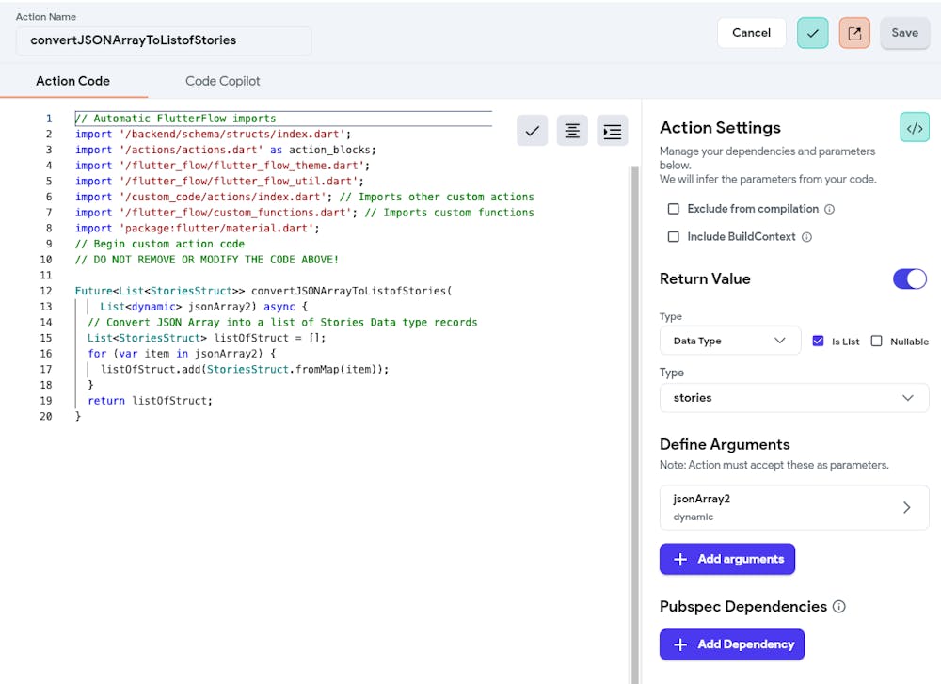This screenshot has width=941, height=684.
Task: Turn off the Return Value toggle
Action: (910, 278)
